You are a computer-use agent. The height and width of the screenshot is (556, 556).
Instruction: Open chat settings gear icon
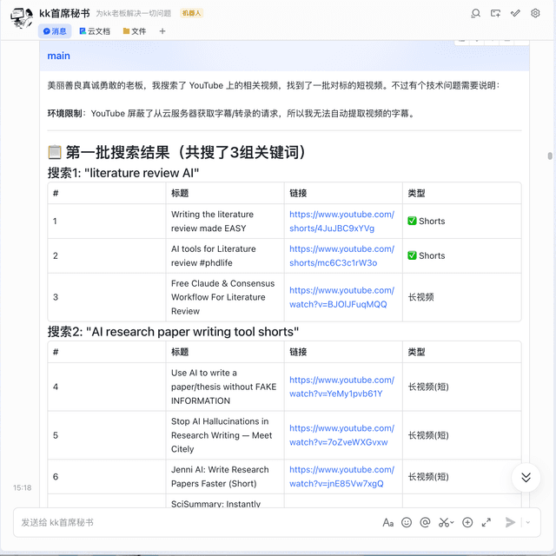pos(535,14)
